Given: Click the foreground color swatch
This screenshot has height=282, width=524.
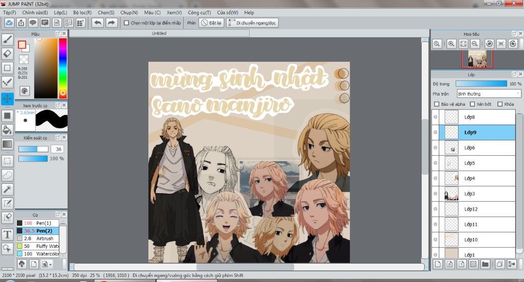Looking at the screenshot, I should click(21, 44).
